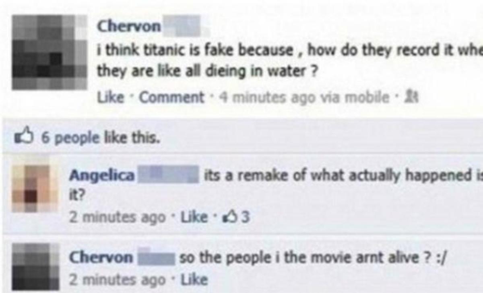The width and height of the screenshot is (483, 293).
Task: Open Chervon's profile picture in the reply
Action: (35, 267)
